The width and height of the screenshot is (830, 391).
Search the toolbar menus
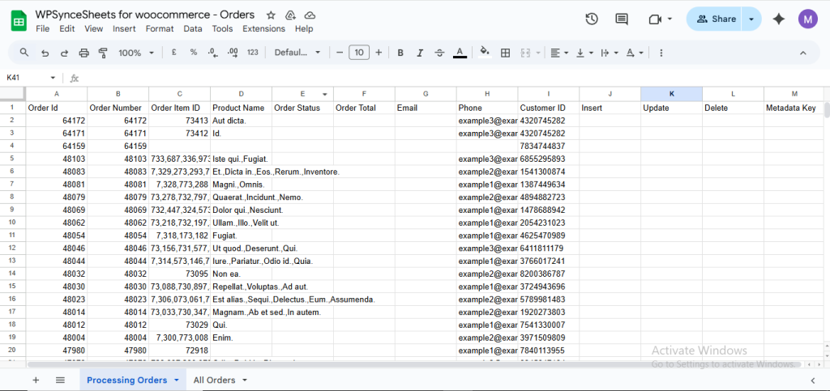pos(24,53)
